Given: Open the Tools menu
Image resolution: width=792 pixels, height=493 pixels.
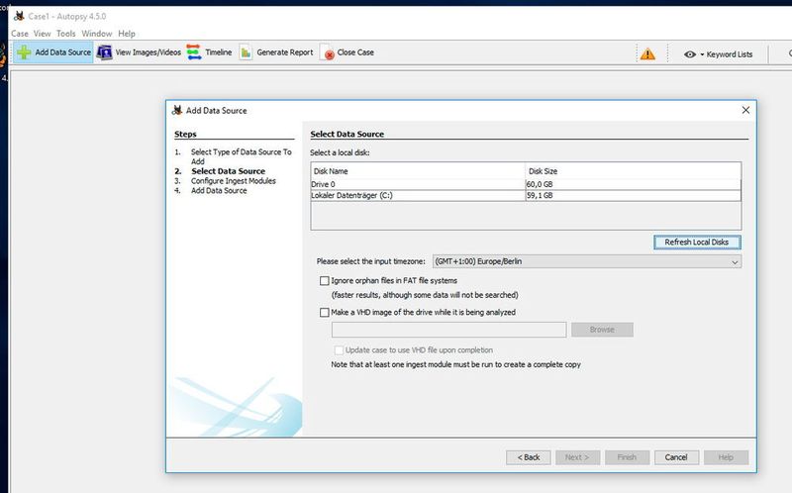Looking at the screenshot, I should pyautogui.click(x=65, y=34).
